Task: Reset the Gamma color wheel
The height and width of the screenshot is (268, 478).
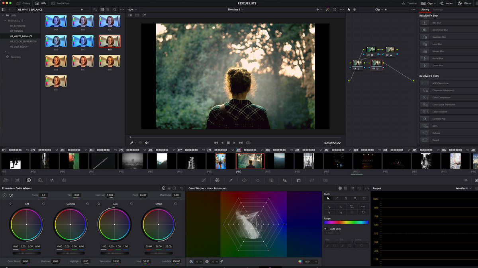Action: click(87, 204)
